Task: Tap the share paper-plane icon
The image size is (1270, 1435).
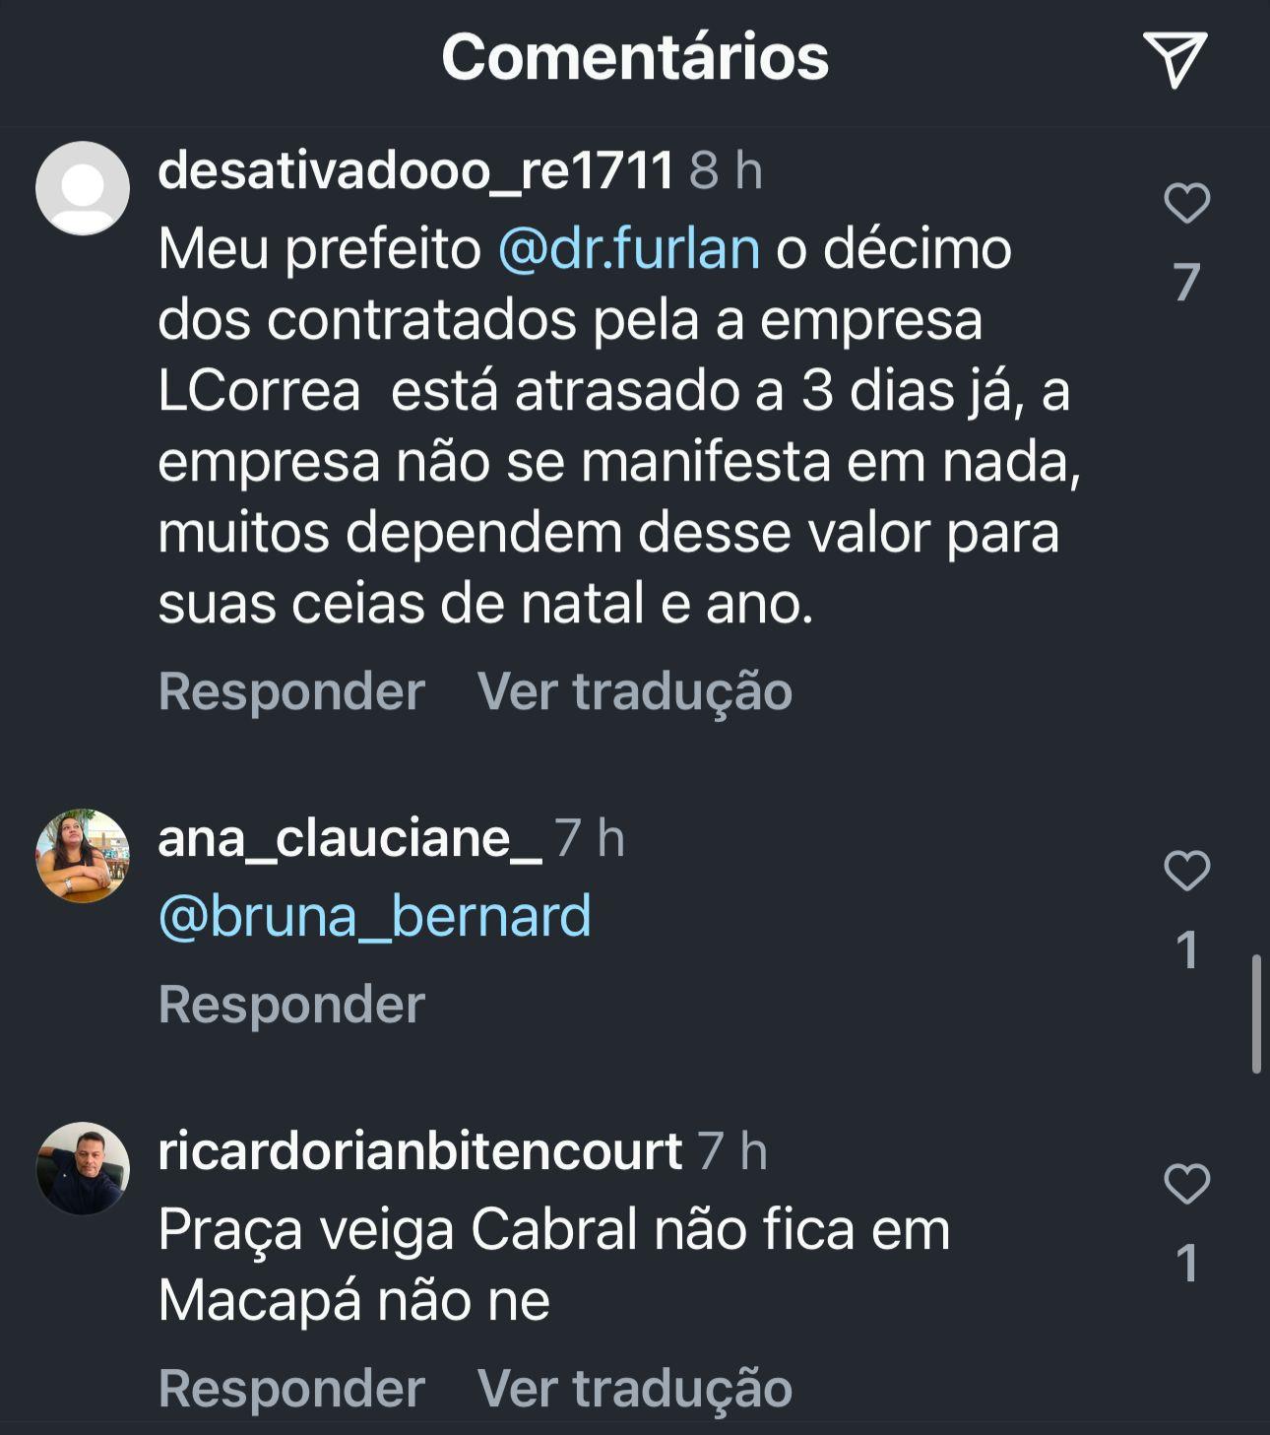Action: click(x=1175, y=60)
